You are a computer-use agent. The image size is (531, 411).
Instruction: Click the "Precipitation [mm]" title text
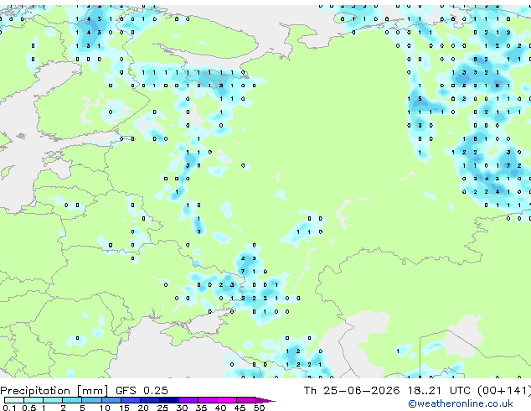tap(54, 391)
